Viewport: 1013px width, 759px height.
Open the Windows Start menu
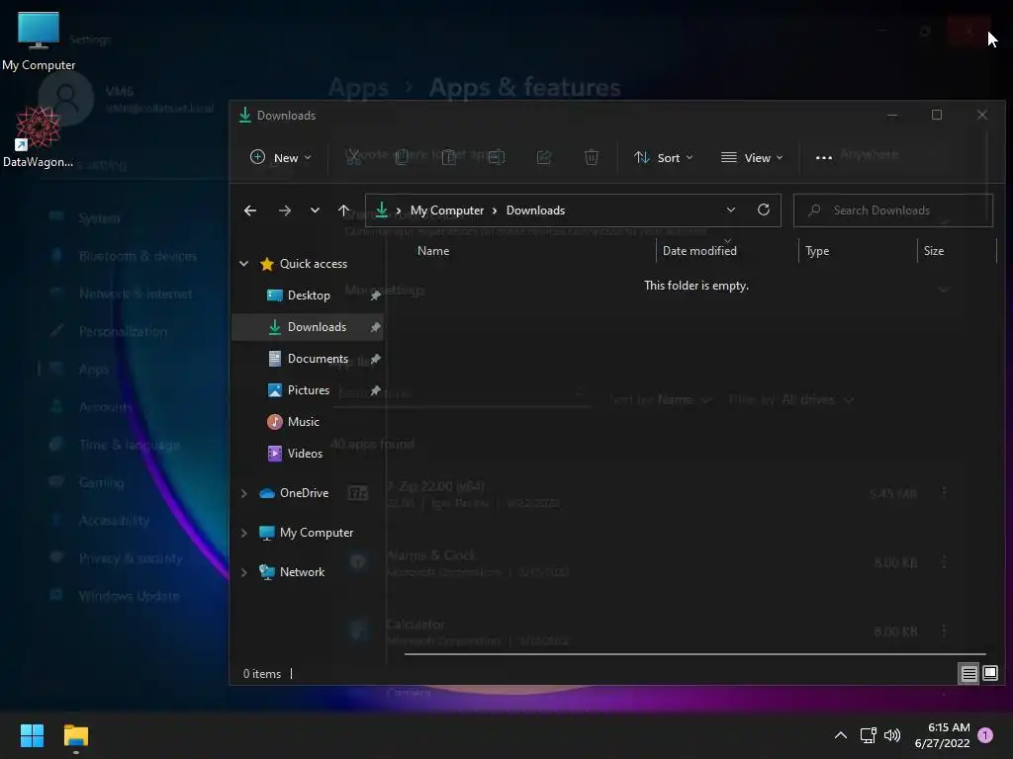click(x=32, y=735)
